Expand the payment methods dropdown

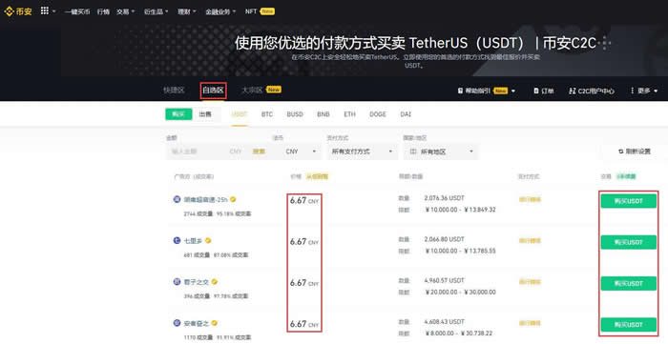pos(362,152)
